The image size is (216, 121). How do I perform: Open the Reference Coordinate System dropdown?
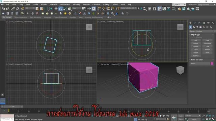[77, 8]
